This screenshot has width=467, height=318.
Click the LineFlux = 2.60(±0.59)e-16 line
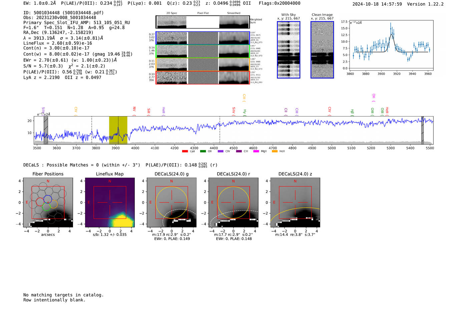coord(58,43)
